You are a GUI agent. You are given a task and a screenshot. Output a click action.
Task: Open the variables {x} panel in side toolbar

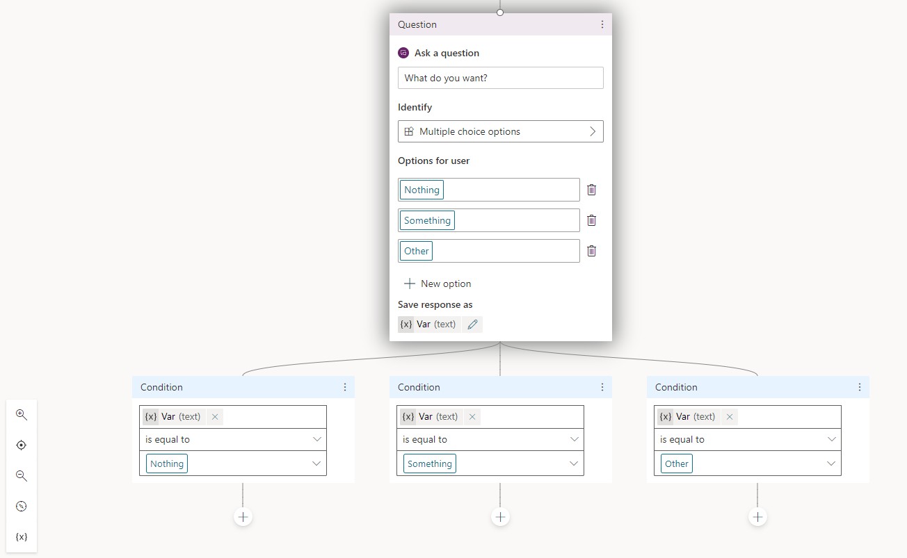pyautogui.click(x=22, y=537)
